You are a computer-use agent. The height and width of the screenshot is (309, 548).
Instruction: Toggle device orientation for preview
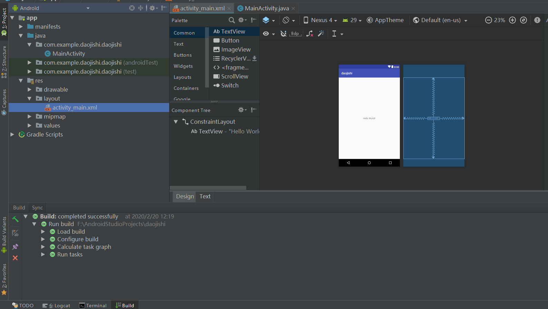[x=289, y=20]
